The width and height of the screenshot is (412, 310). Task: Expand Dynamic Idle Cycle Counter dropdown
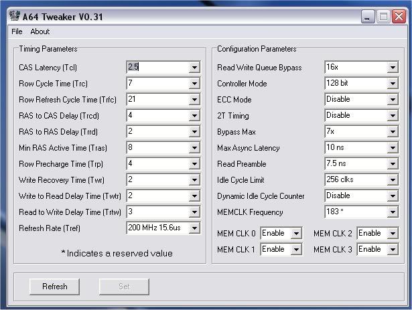(x=393, y=196)
